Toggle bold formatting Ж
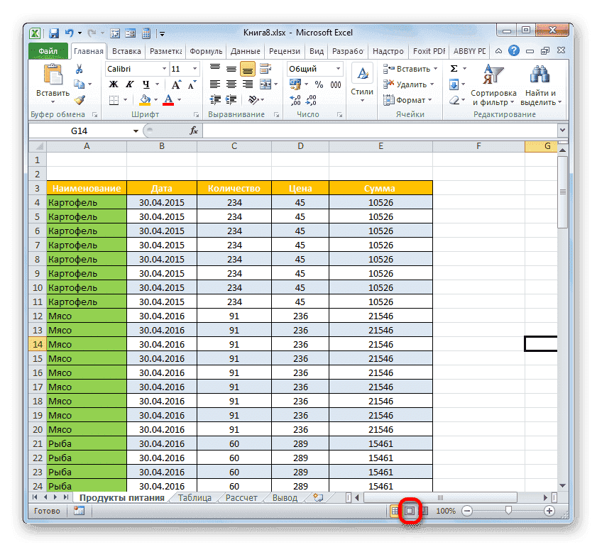 [x=113, y=84]
